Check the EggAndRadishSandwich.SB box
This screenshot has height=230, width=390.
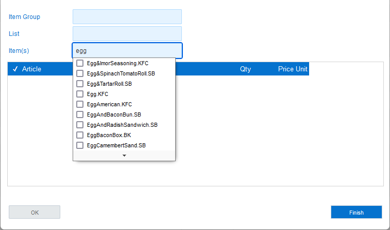click(80, 125)
